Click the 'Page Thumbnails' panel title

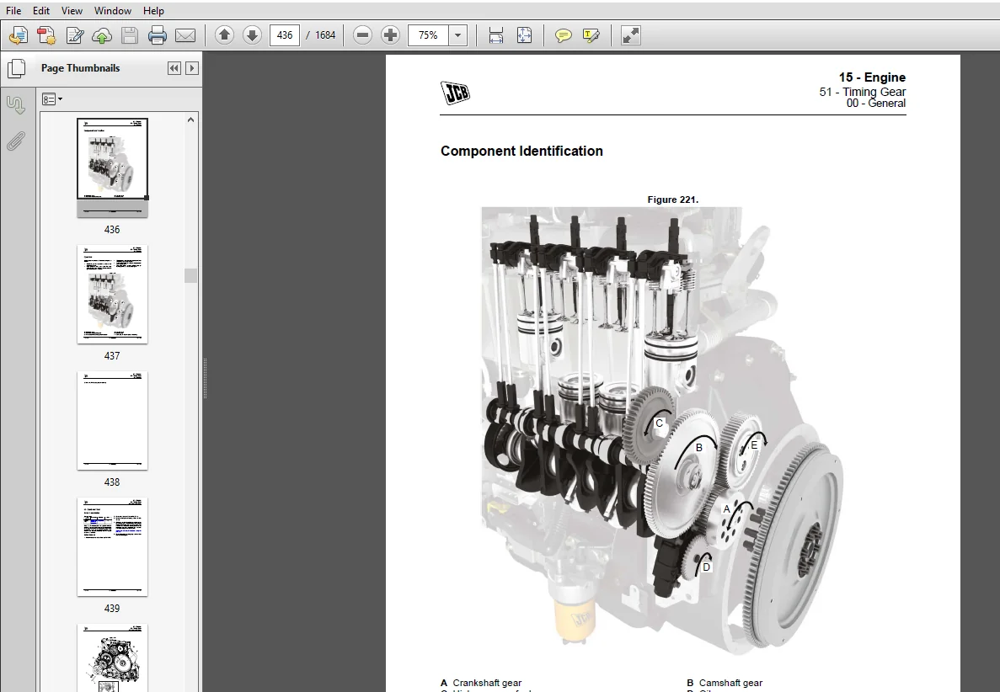[80, 68]
